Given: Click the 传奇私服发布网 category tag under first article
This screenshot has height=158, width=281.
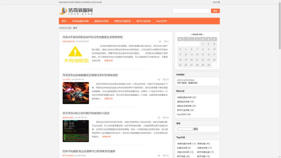Looking at the screenshot, I should 68,41.
